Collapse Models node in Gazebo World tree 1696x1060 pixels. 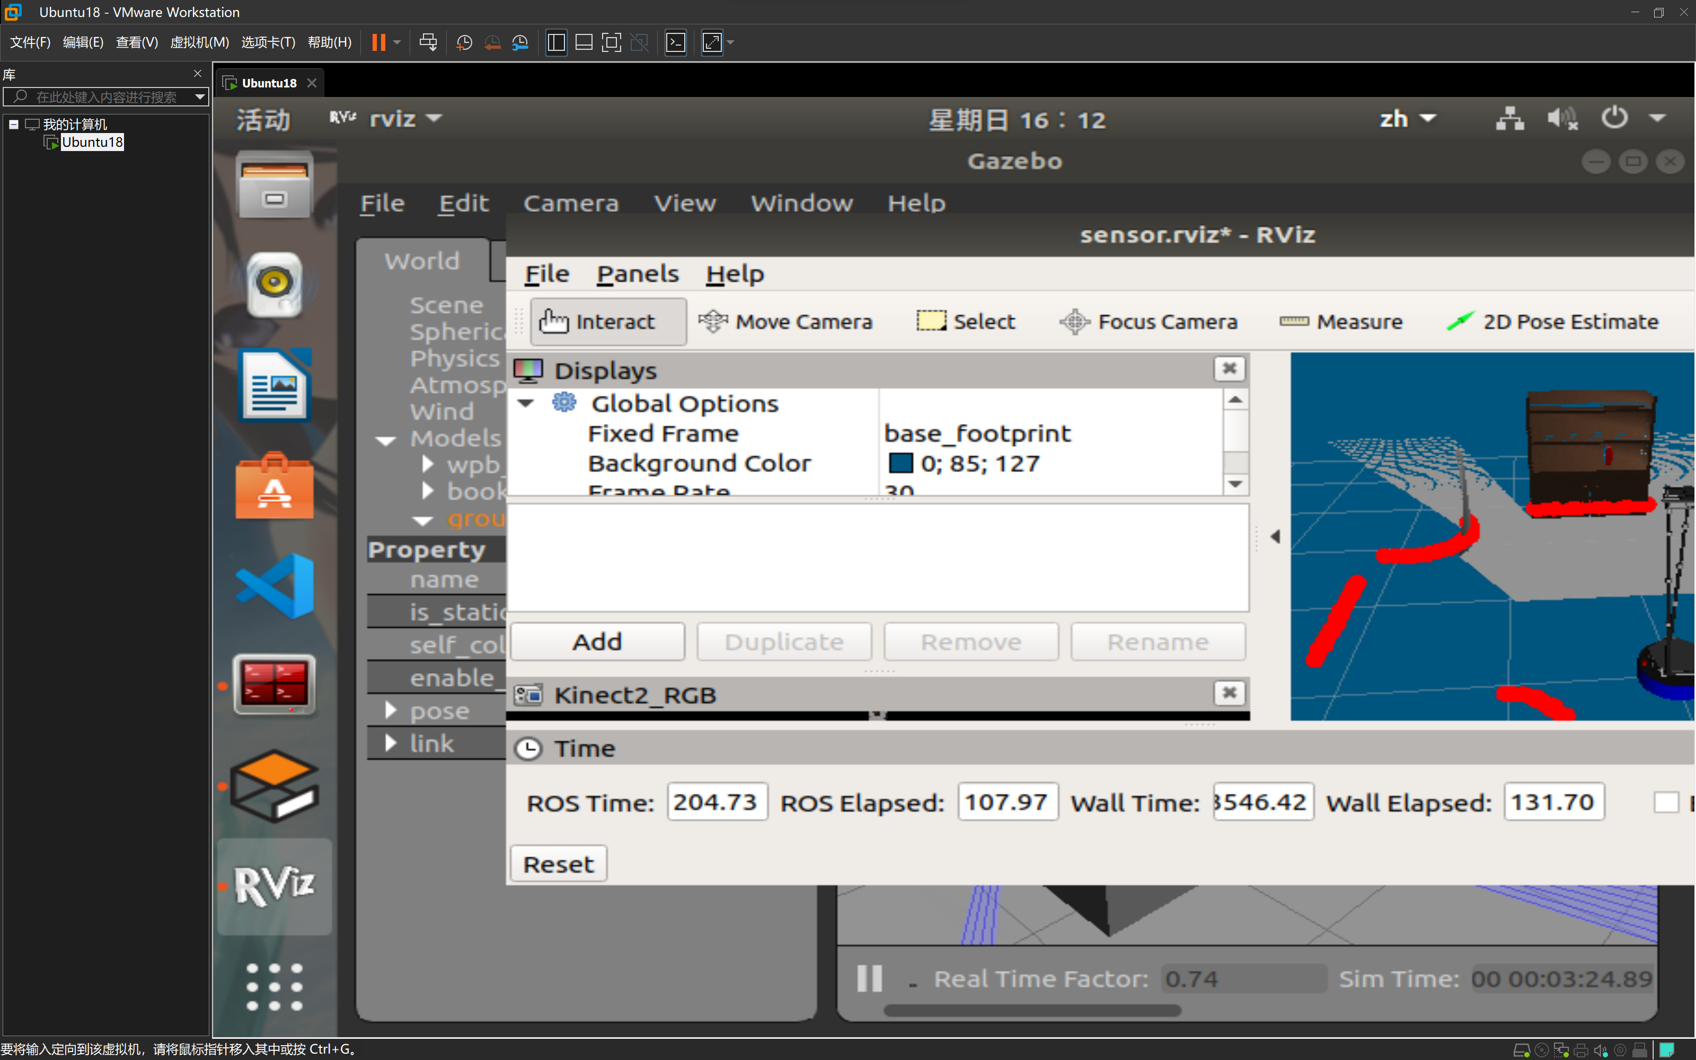click(x=385, y=440)
